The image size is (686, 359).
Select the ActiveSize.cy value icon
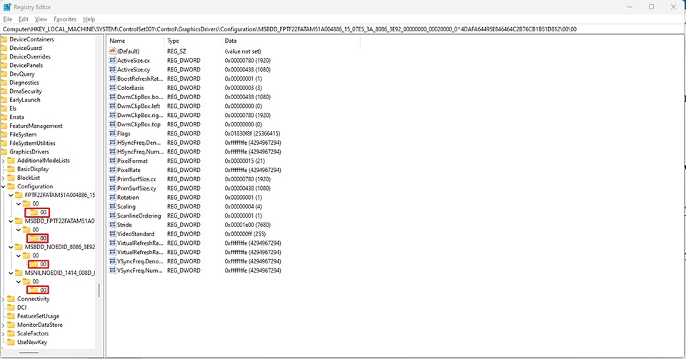(x=112, y=69)
